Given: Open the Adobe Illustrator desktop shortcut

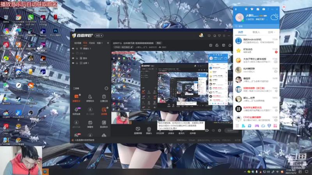Looking at the screenshot, I should [x=43, y=61].
